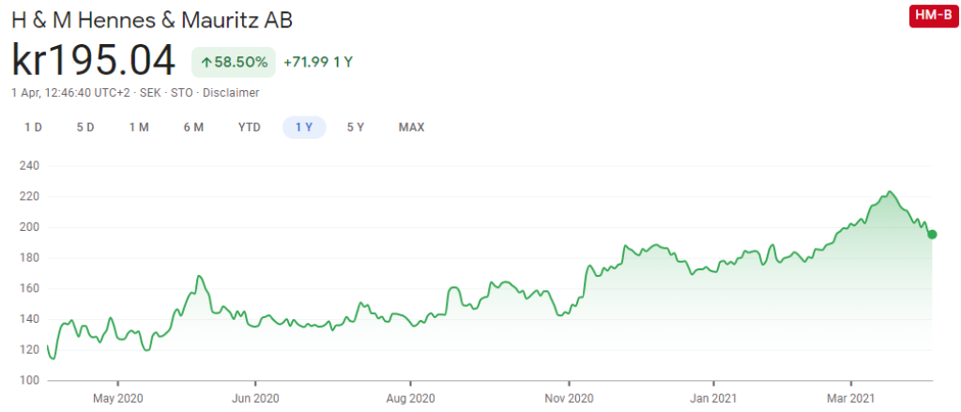Click the H & M Hennes & Mauritz AB title
This screenshot has width=961, height=412.
click(152, 21)
